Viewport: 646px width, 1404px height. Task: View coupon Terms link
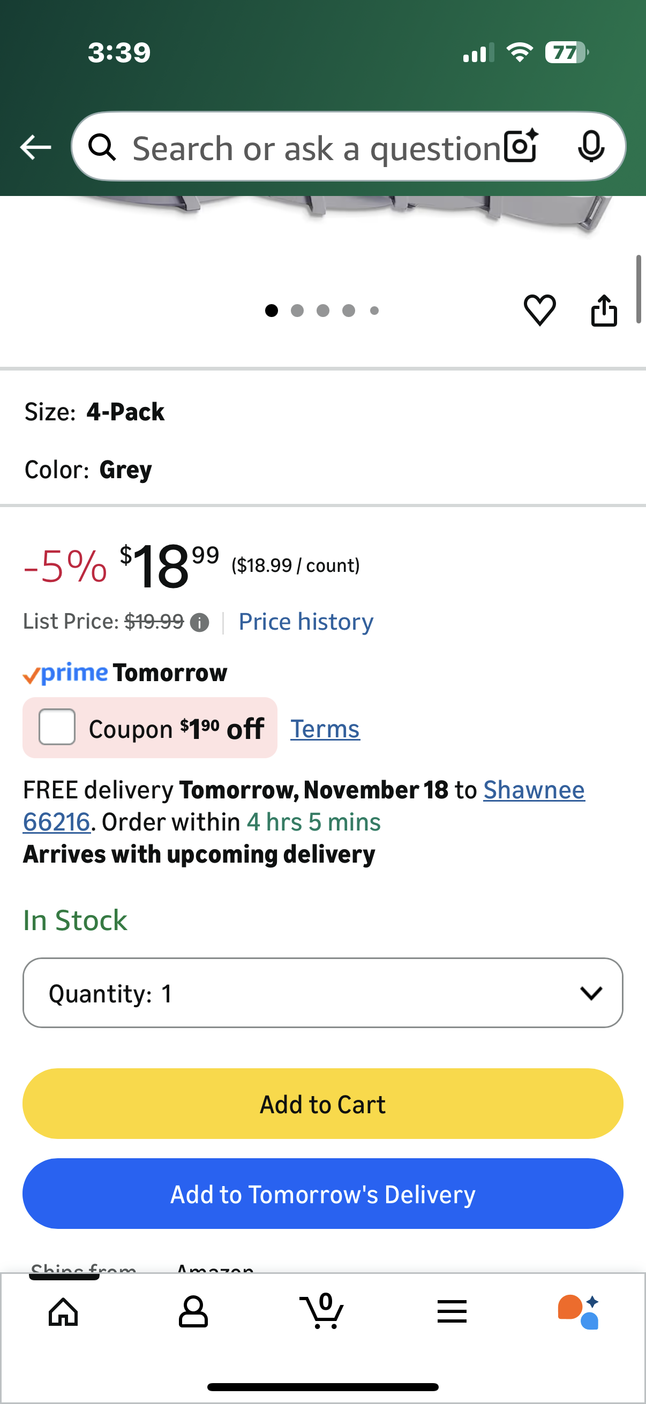click(325, 728)
